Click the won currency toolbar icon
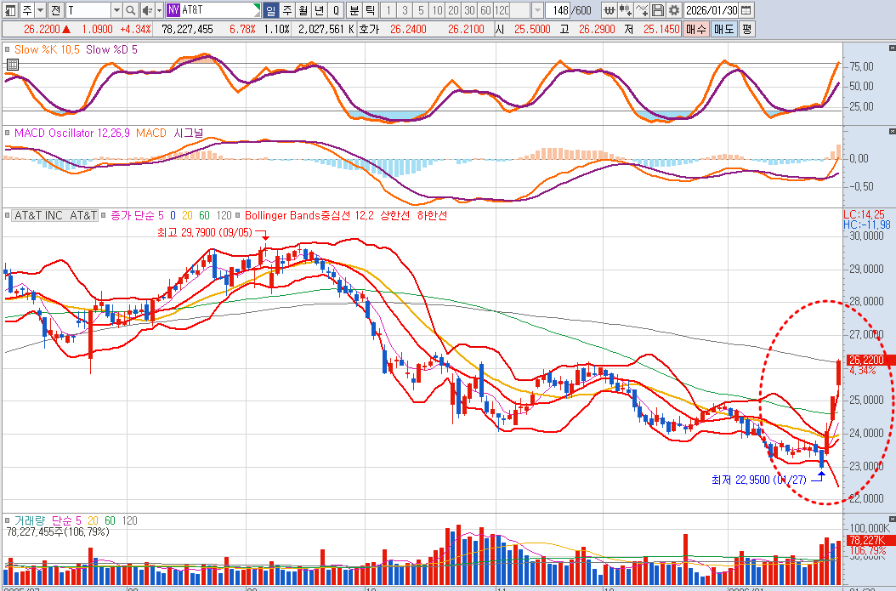 pos(610,10)
